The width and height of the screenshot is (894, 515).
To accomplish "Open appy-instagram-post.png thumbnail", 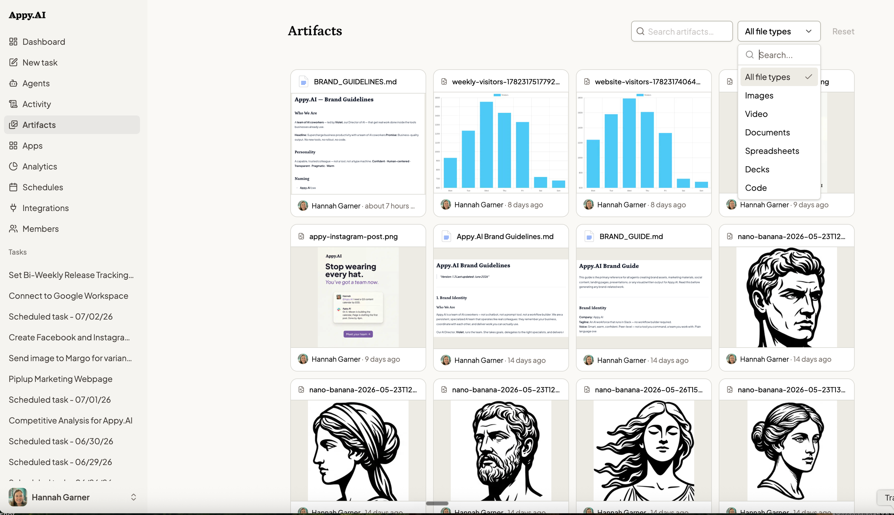I will point(358,297).
